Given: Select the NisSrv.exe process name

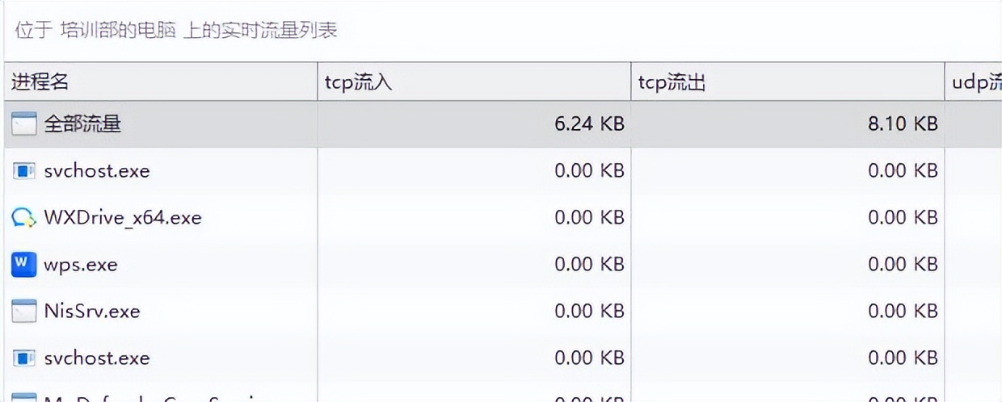Looking at the screenshot, I should tap(92, 311).
